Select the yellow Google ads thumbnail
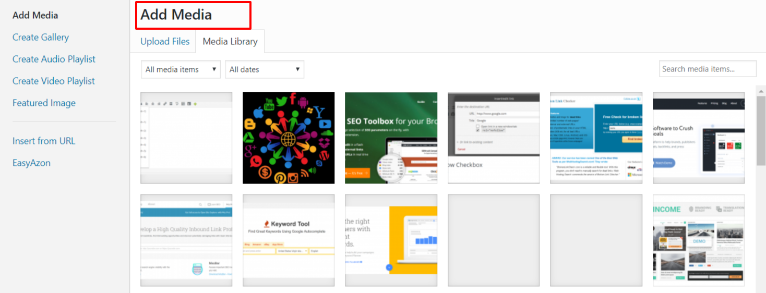Image resolution: width=766 pixels, height=293 pixels. pos(391,240)
